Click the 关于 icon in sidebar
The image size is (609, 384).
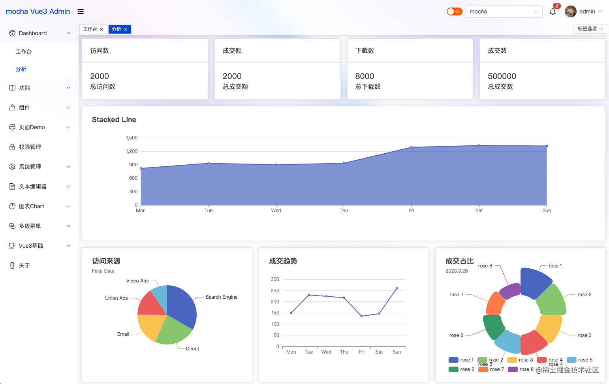click(12, 265)
